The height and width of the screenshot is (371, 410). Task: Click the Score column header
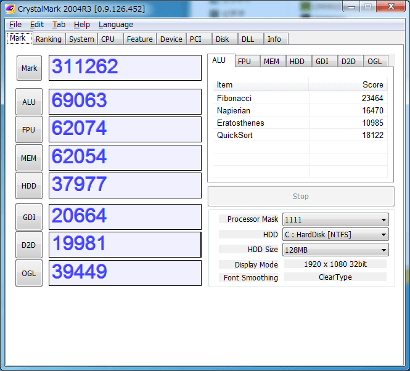click(x=348, y=84)
